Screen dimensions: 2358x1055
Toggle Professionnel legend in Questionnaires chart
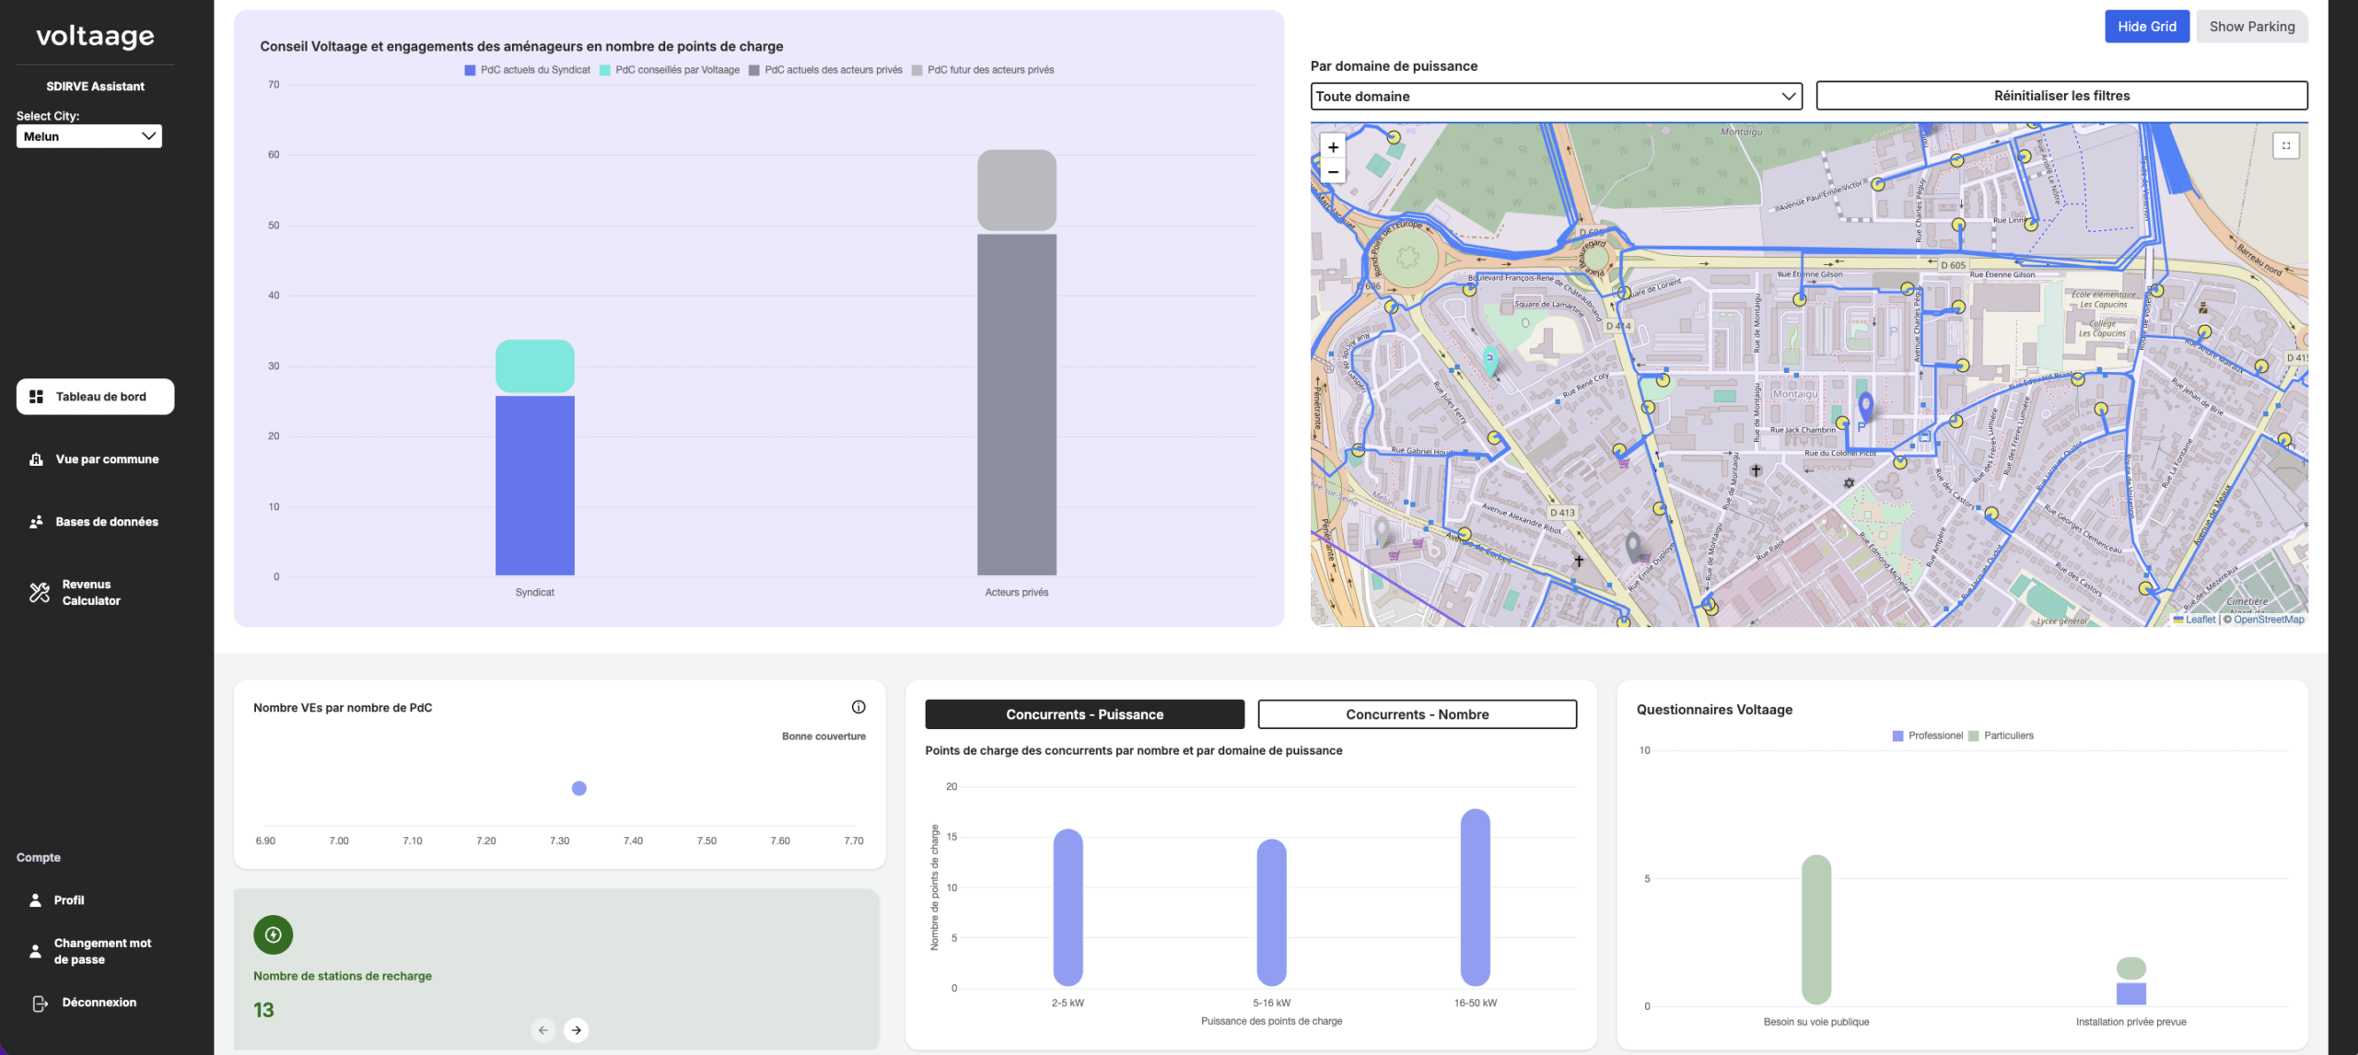pos(1927,736)
